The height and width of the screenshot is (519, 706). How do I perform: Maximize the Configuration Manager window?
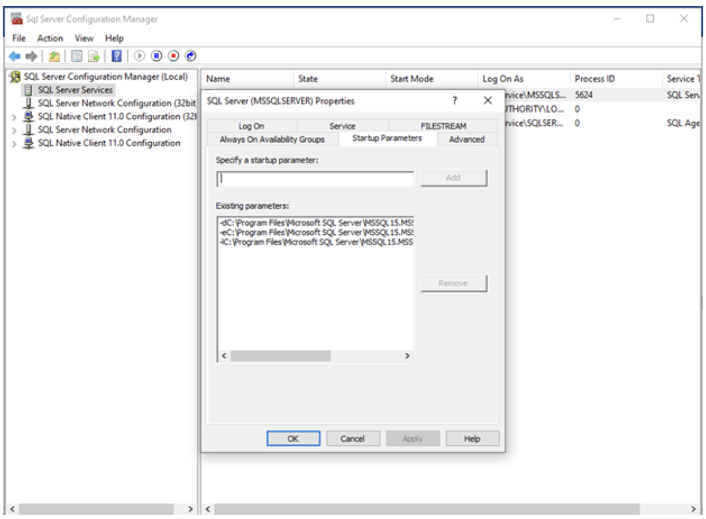click(651, 19)
